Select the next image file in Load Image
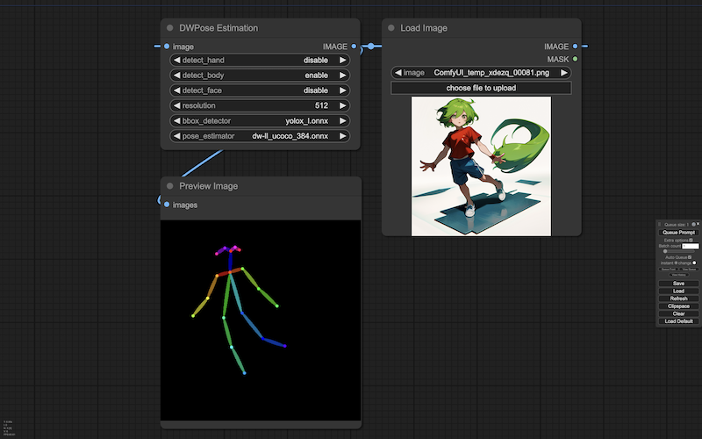 [x=564, y=73]
